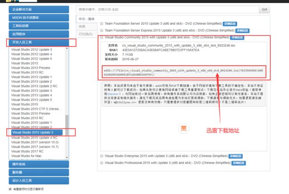289x194 pixels.
Task: Select Visual Studio 2015 CTP 5
Action: coord(36,109)
